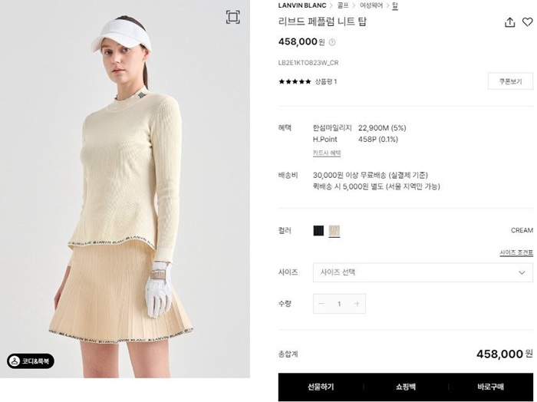Click the fullscreen expand image icon
This screenshot has width=537, height=402.
[233, 17]
